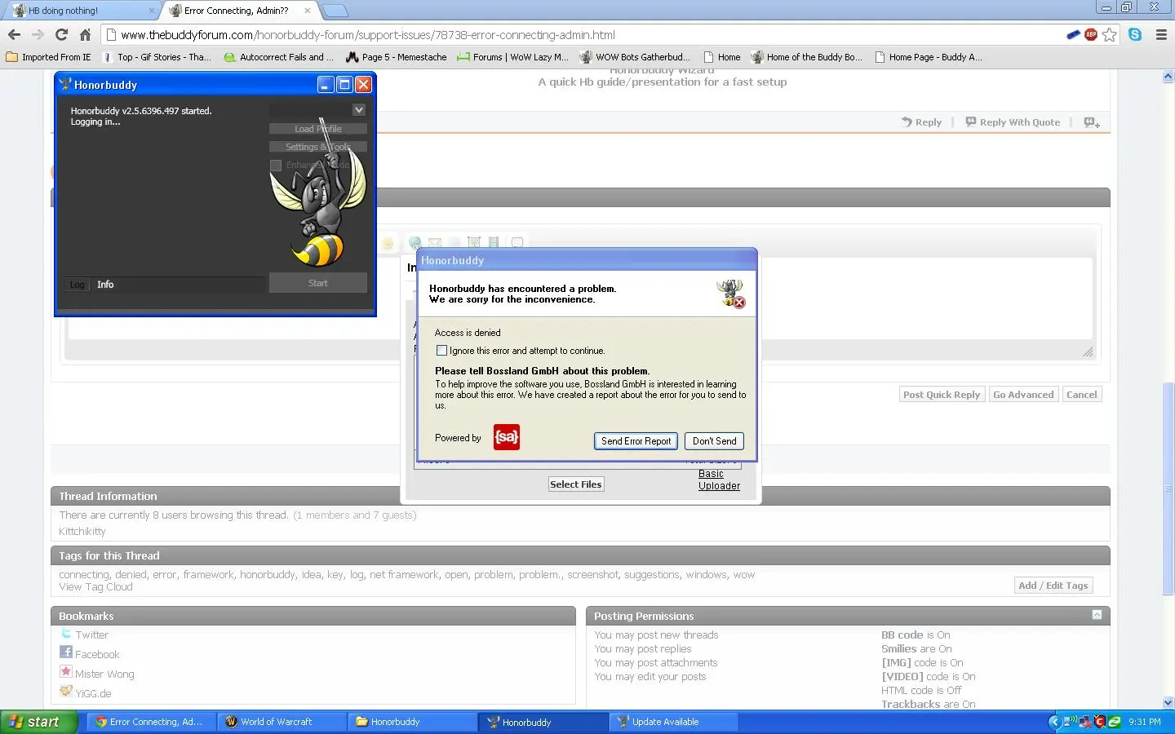
Task: Click Send Error Report button
Action: [x=636, y=441]
